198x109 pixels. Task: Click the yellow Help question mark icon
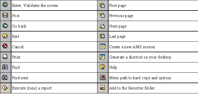[102, 67]
